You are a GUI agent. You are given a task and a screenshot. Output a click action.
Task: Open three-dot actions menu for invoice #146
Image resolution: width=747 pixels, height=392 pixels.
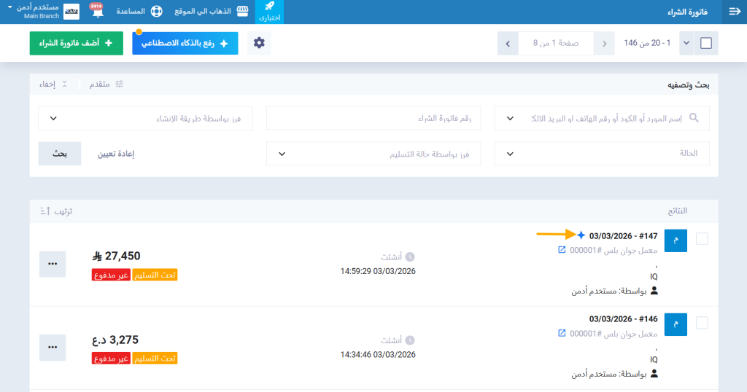pyautogui.click(x=52, y=348)
